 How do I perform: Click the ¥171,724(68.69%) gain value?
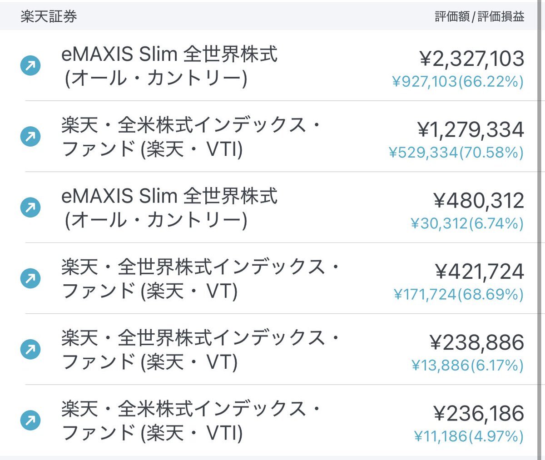(x=459, y=294)
